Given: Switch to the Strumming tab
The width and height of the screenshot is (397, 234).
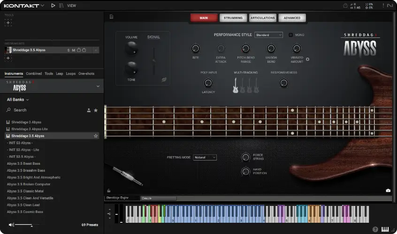Looking at the screenshot, I should pos(233,18).
